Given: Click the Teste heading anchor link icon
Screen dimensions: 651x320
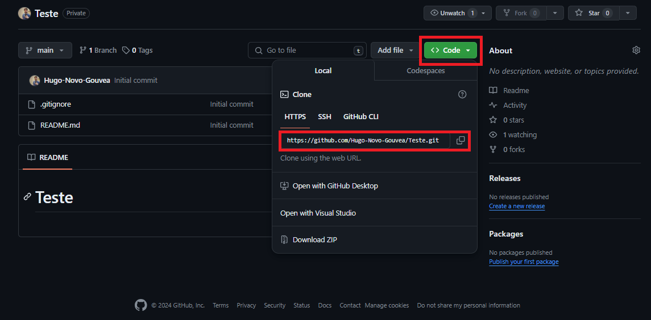Looking at the screenshot, I should [27, 197].
